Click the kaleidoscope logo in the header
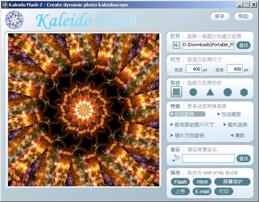Screen dimensions: 259x202 [x=14, y=19]
